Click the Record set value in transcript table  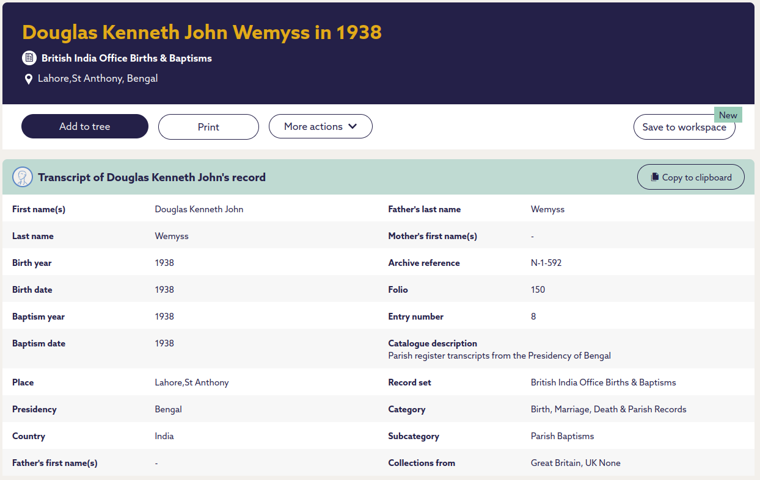pyautogui.click(x=603, y=382)
